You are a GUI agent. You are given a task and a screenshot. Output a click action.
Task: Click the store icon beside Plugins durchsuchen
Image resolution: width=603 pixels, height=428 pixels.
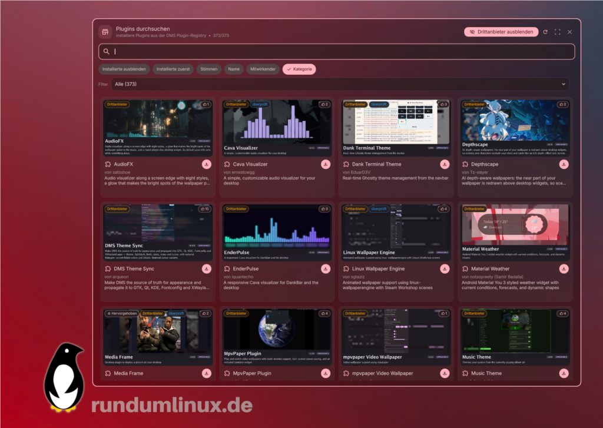(x=105, y=32)
